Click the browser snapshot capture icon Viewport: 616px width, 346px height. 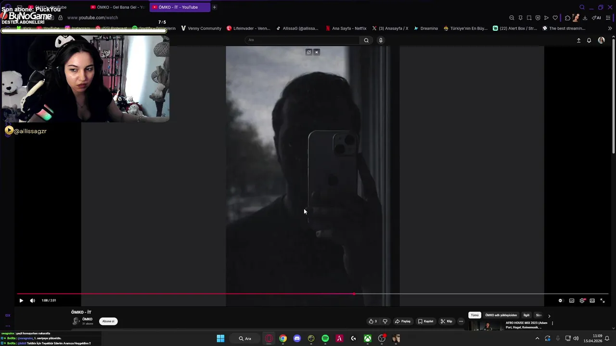click(x=529, y=18)
